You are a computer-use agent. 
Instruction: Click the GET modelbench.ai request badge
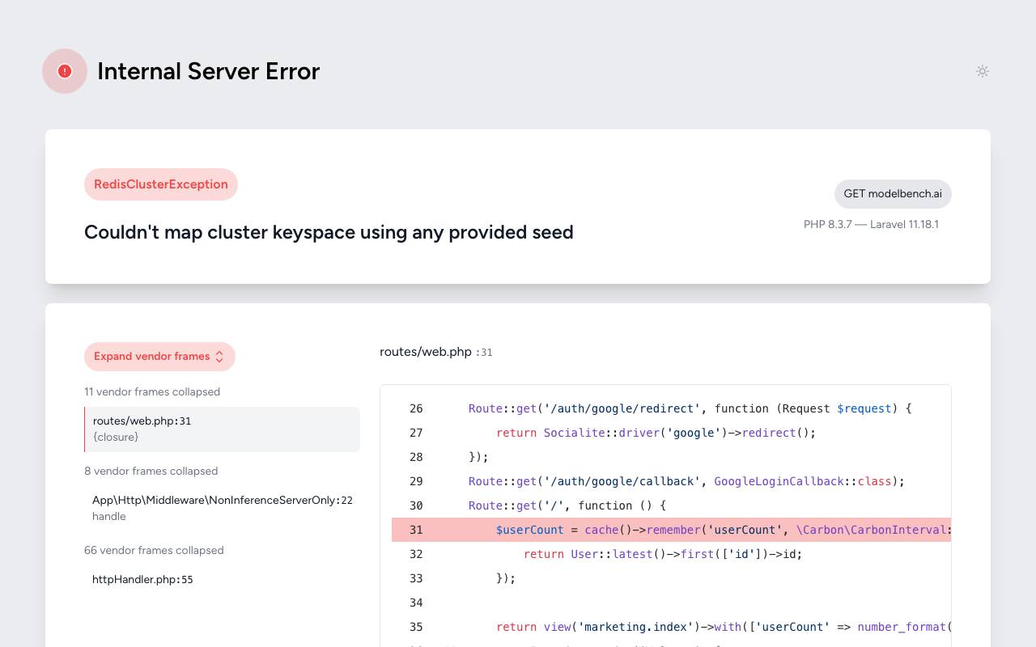pos(893,194)
